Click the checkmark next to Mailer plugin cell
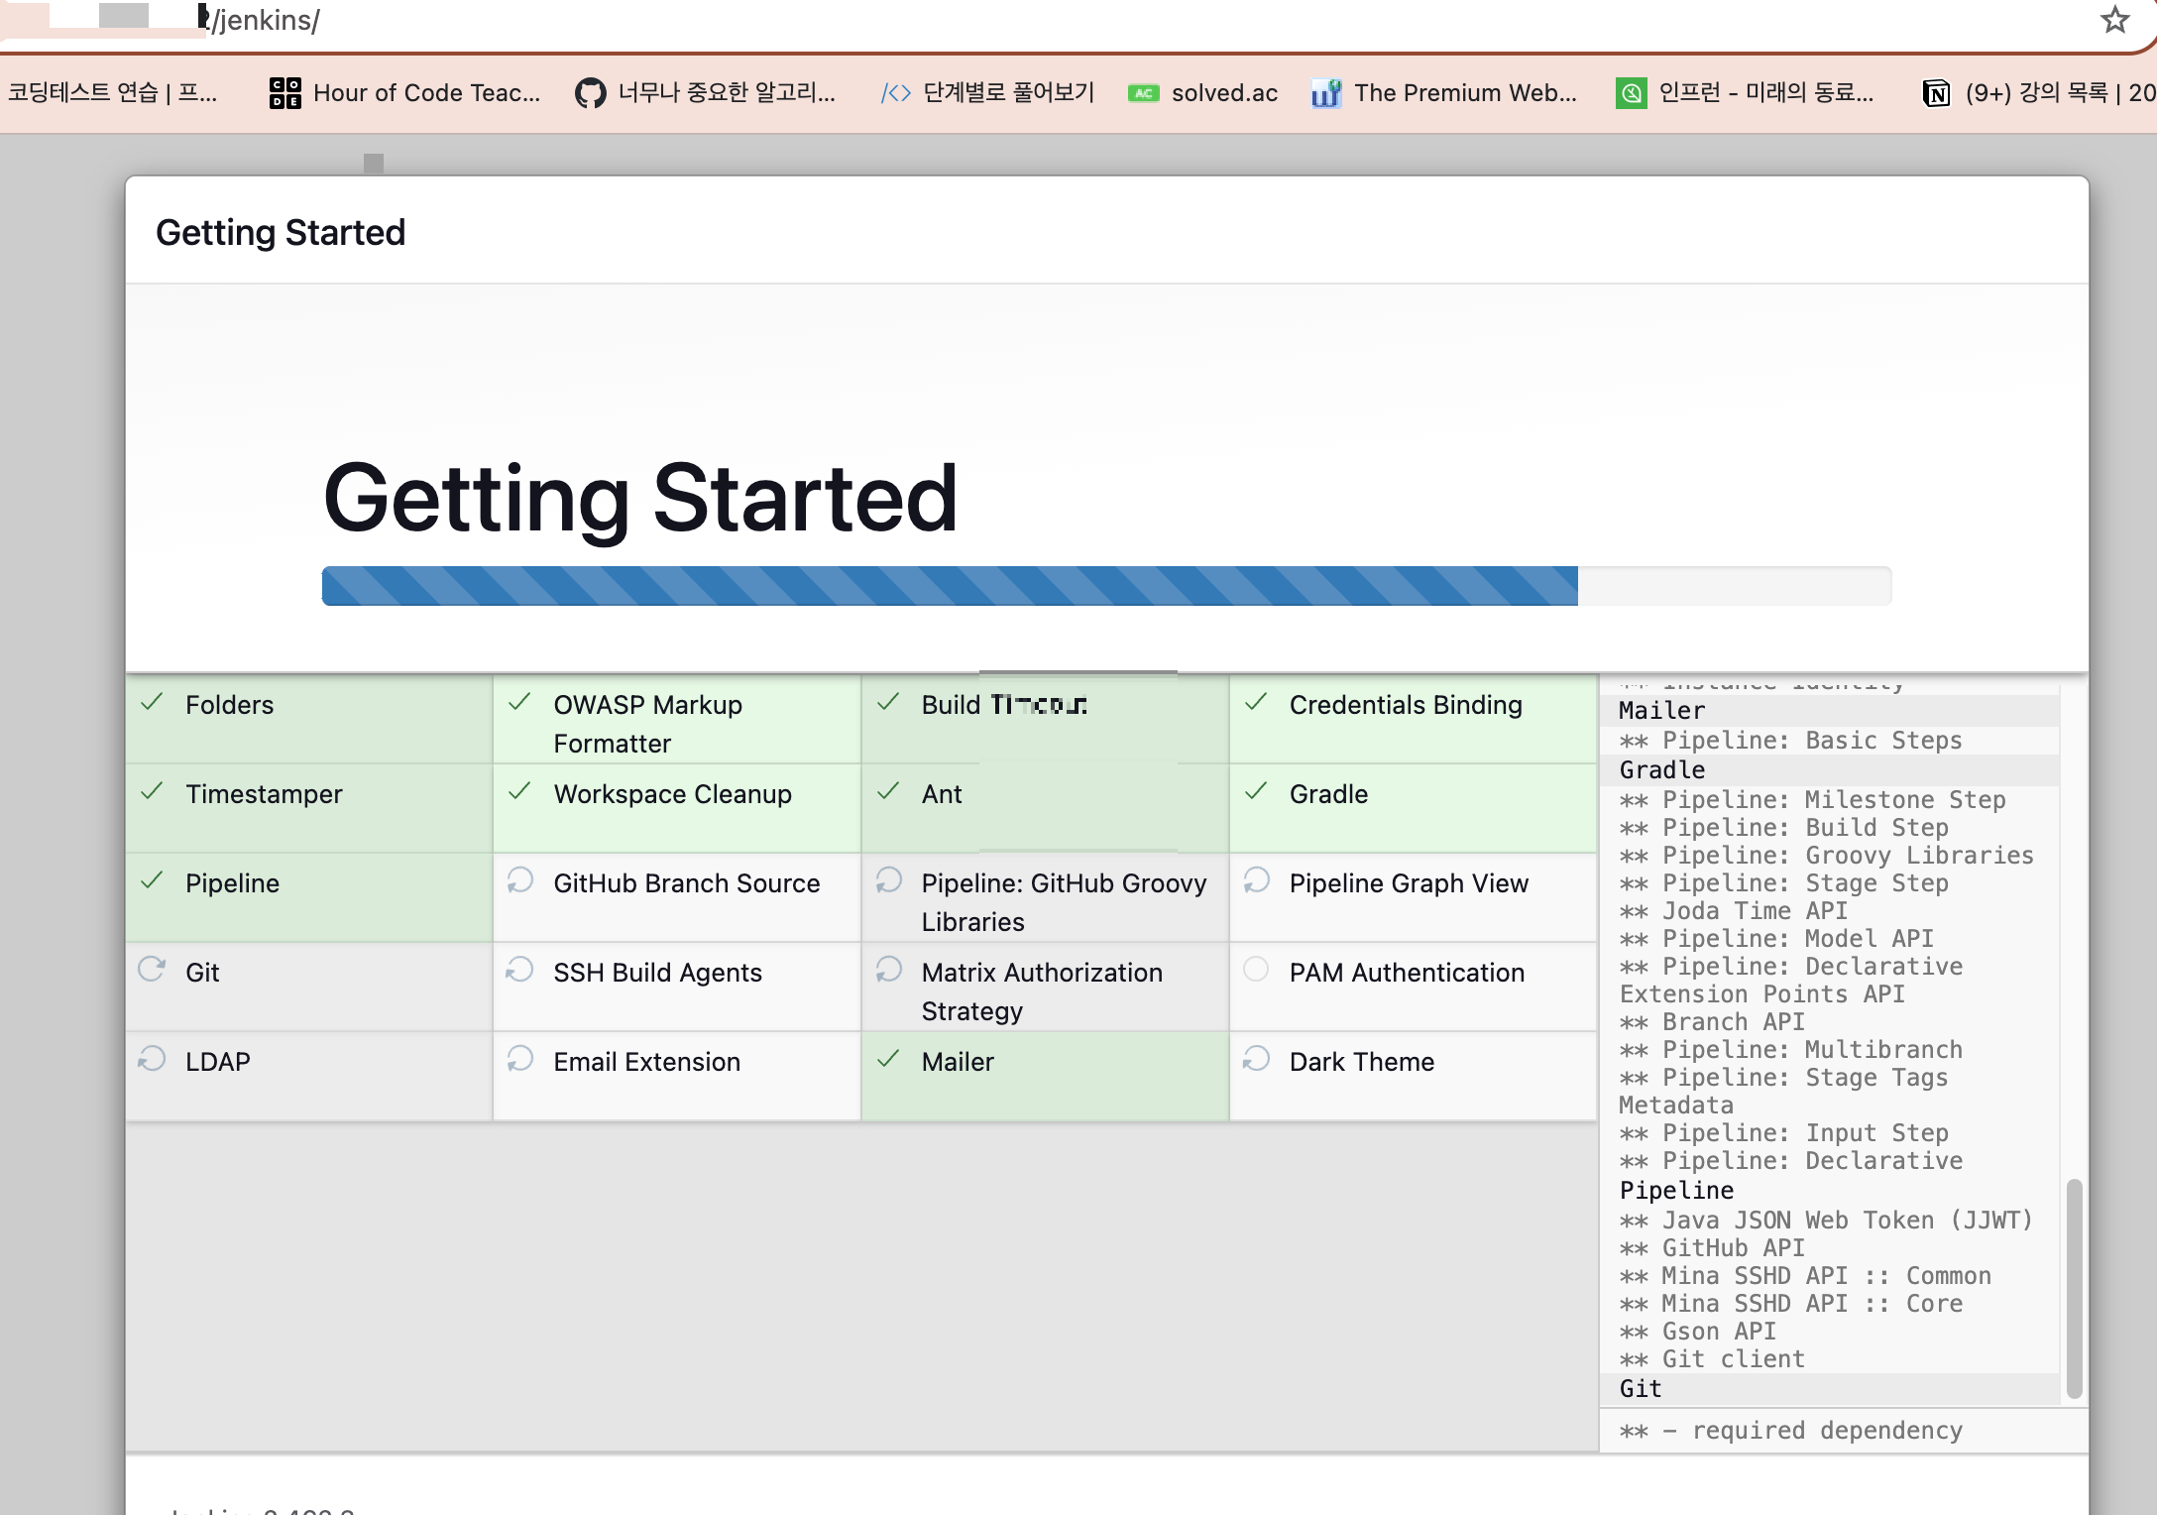 point(888,1060)
